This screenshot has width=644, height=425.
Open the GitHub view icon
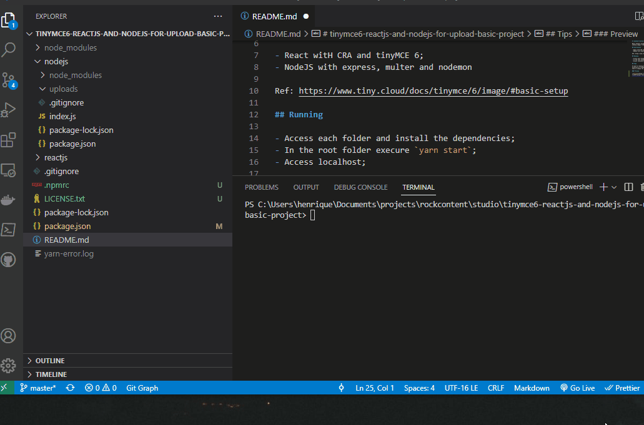(8, 260)
